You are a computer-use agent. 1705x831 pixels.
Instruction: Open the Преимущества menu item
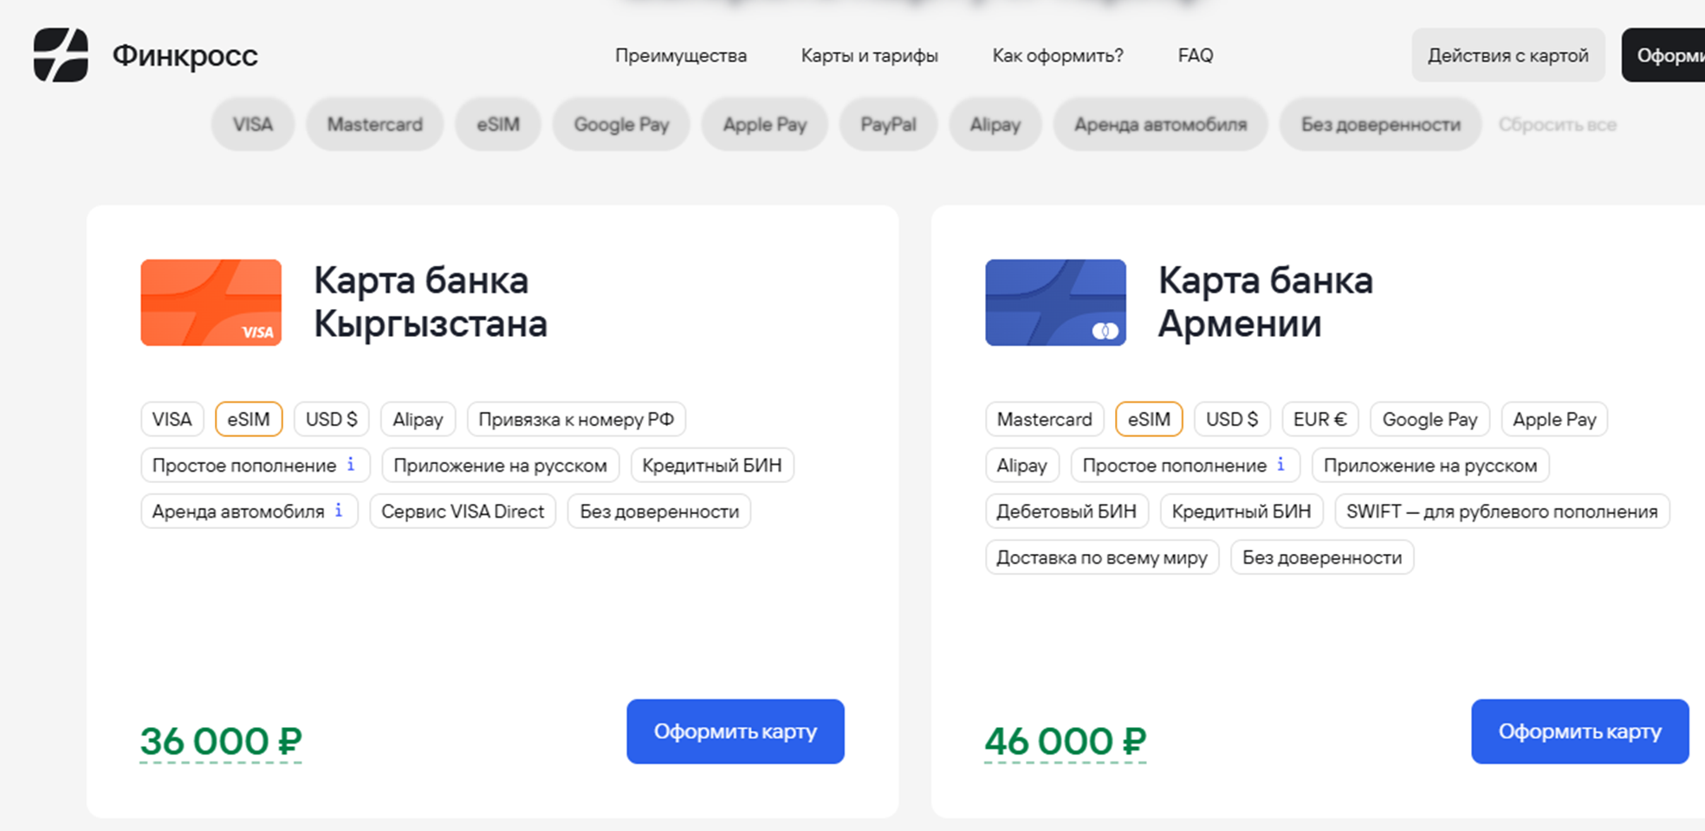pos(681,55)
